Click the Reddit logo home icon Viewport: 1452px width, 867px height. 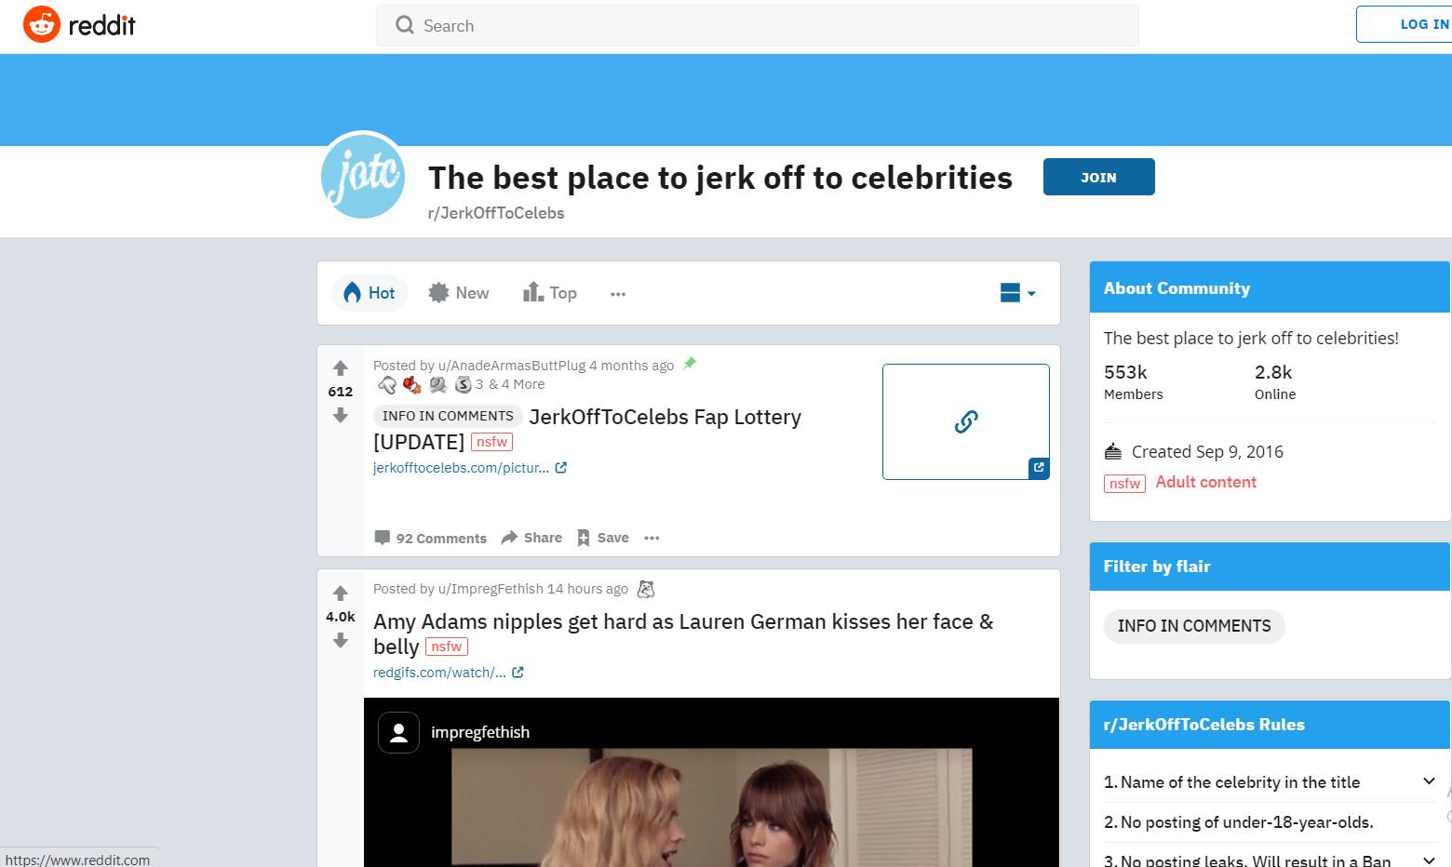pyautogui.click(x=41, y=25)
